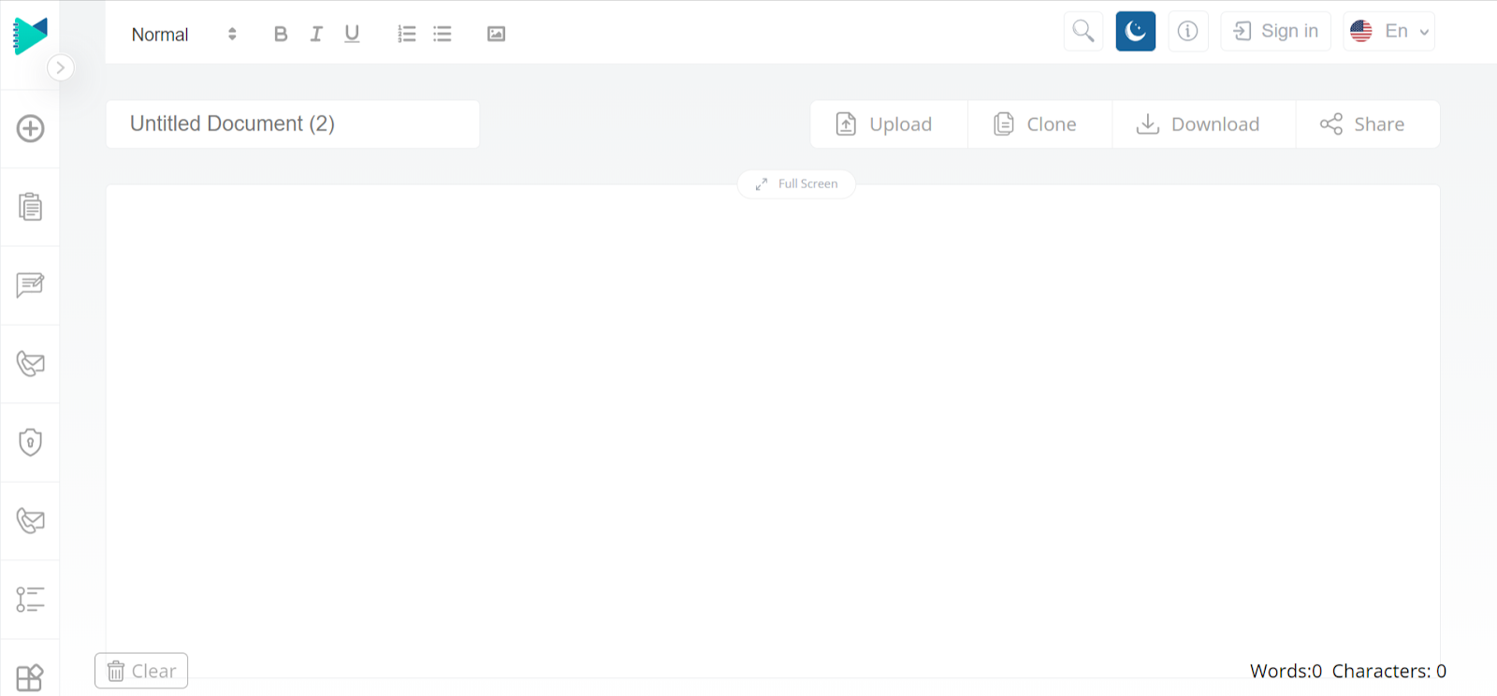Image resolution: width=1497 pixels, height=696 pixels.
Task: Switch to dark mode with moon icon
Action: pyautogui.click(x=1136, y=31)
